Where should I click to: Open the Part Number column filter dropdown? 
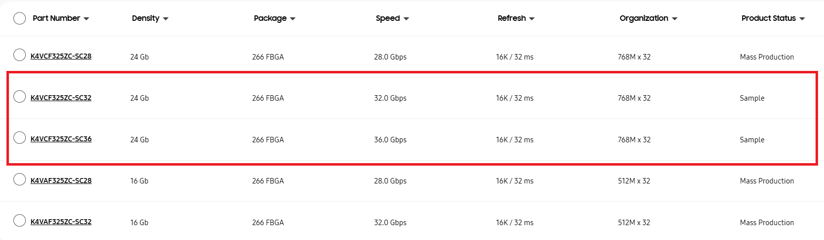tap(86, 19)
